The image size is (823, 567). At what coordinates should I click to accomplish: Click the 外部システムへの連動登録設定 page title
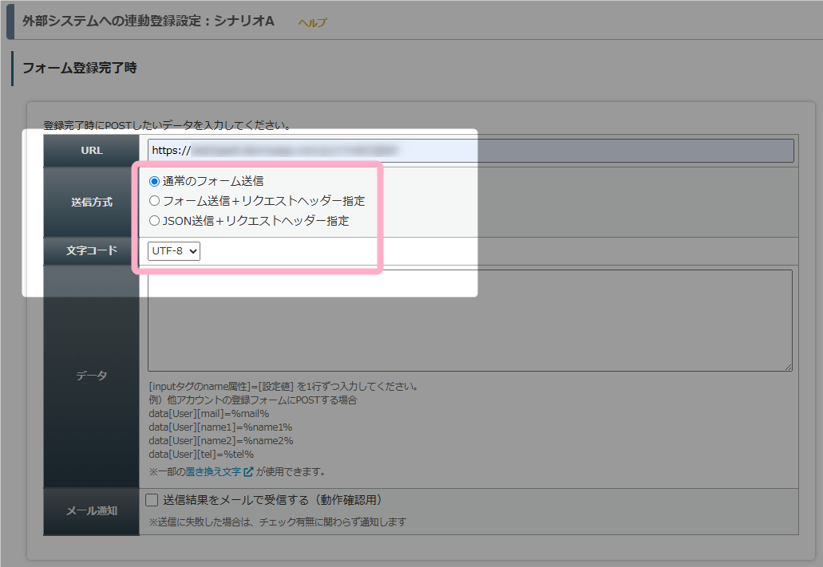pyautogui.click(x=148, y=21)
